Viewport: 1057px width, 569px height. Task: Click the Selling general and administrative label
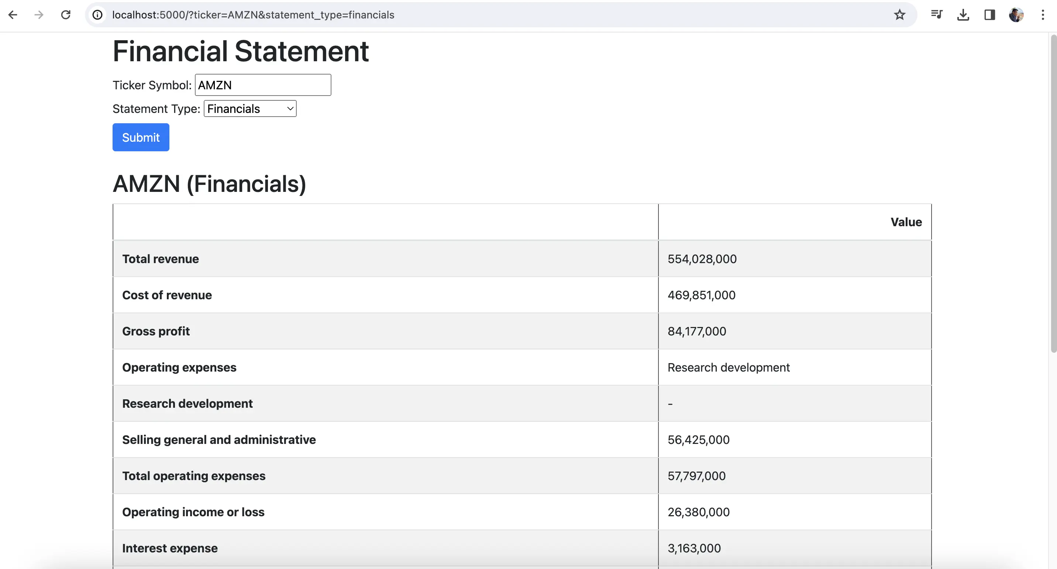tap(219, 439)
